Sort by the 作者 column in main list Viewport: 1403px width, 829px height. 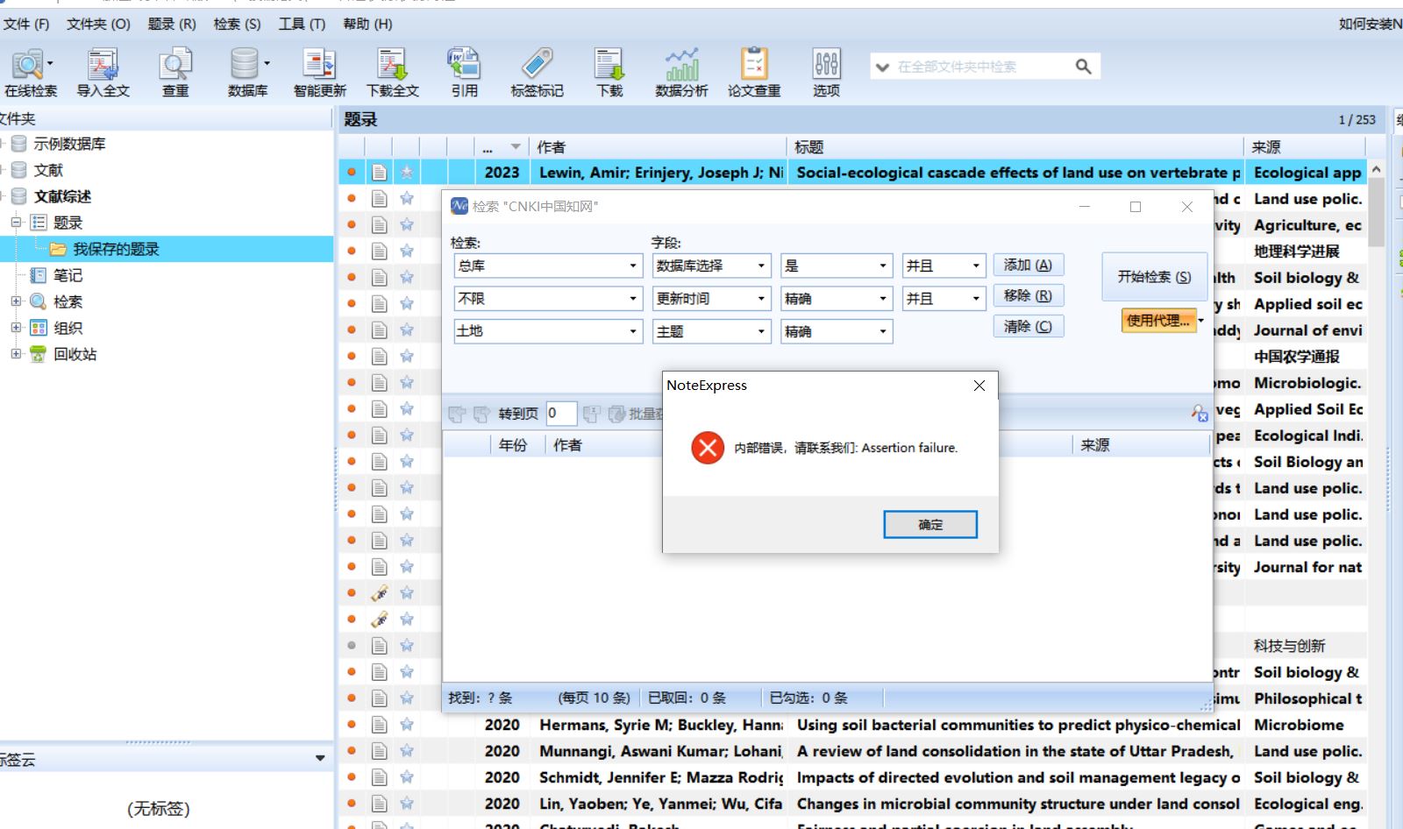point(658,147)
